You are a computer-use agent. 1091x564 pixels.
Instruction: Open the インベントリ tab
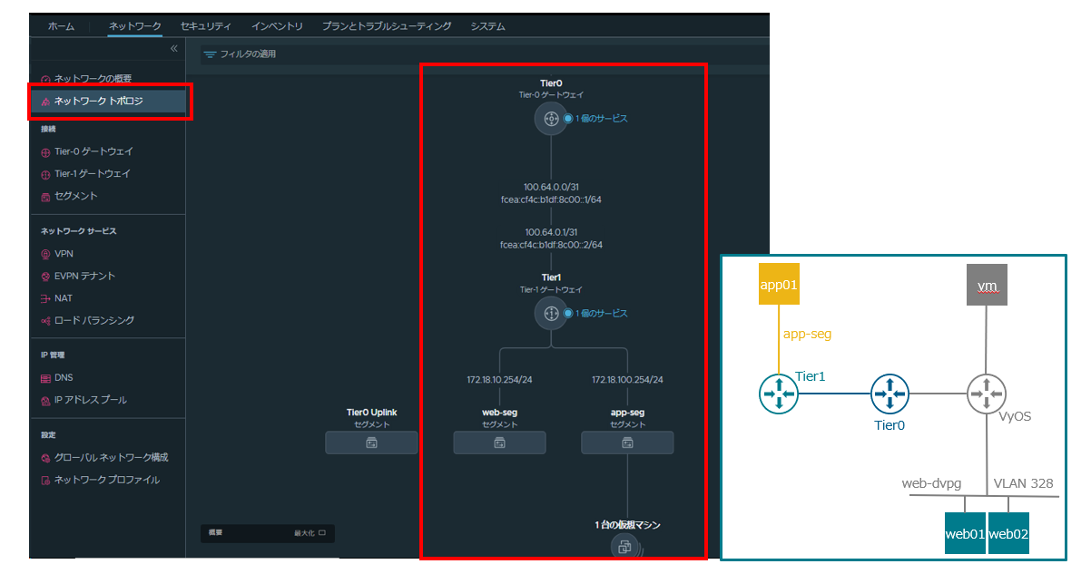pyautogui.click(x=277, y=27)
